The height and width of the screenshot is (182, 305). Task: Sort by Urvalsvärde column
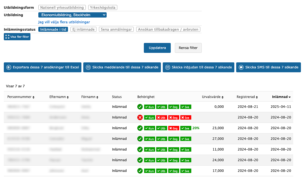(213, 97)
